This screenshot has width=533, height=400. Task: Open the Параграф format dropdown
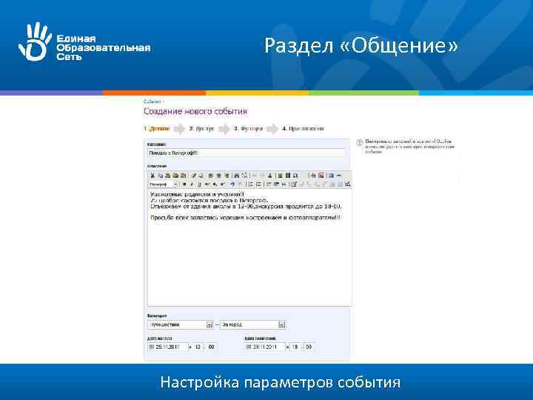tap(163, 184)
